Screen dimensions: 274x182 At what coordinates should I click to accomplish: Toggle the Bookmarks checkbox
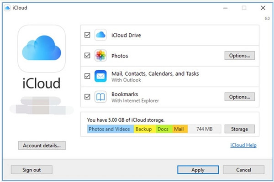coord(87,97)
